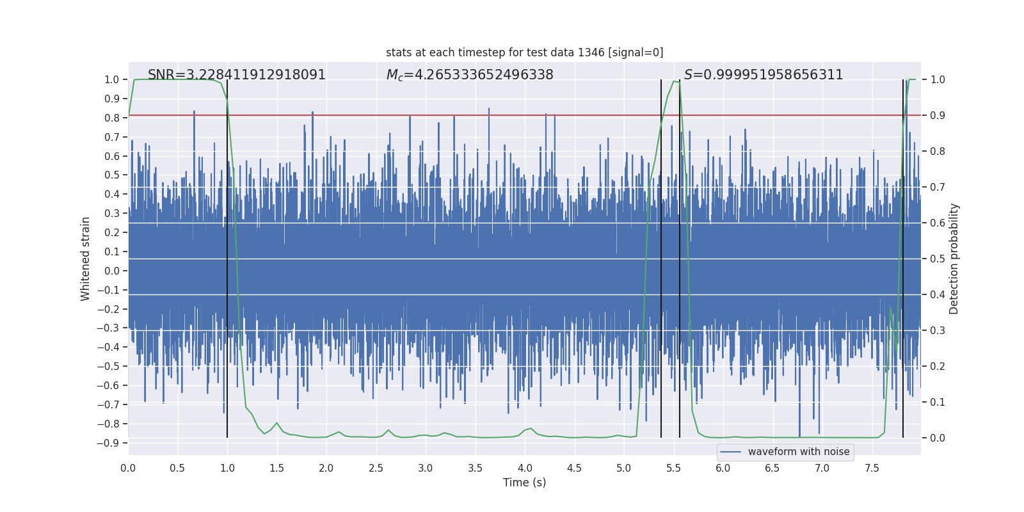The width and height of the screenshot is (1024, 512).
Task: Click the 0.2 tick on the Whitened strain axis
Action: [x=112, y=232]
